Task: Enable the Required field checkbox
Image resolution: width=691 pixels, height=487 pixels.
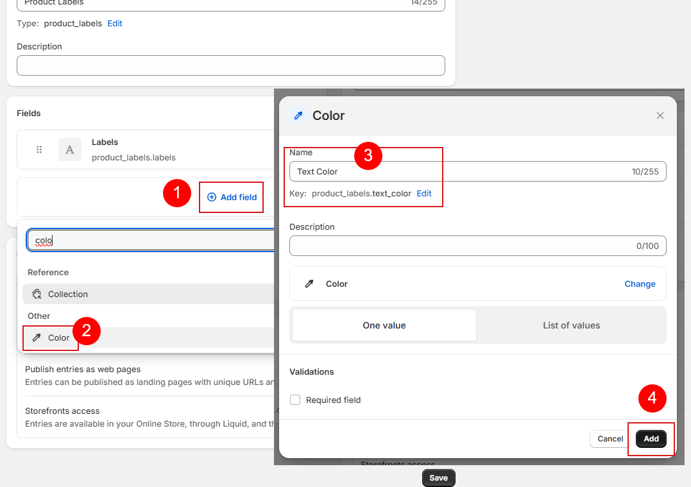Action: tap(295, 400)
